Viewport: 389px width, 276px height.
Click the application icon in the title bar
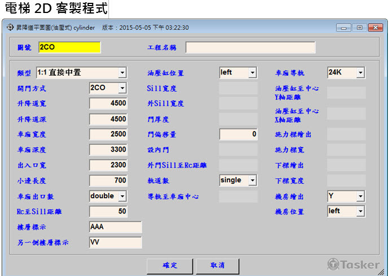click(10, 27)
